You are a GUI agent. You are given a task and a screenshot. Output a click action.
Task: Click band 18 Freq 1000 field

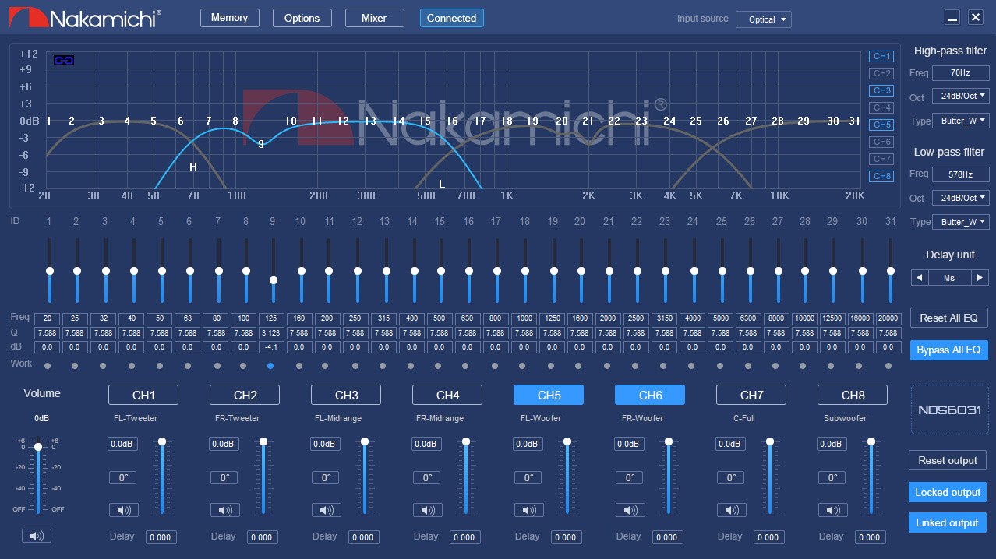(524, 318)
